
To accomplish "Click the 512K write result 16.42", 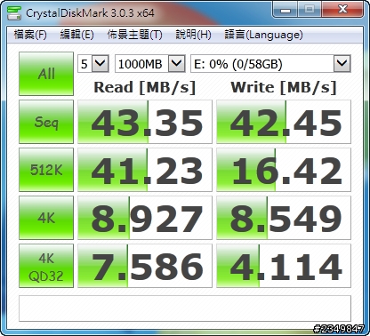I will point(284,170).
